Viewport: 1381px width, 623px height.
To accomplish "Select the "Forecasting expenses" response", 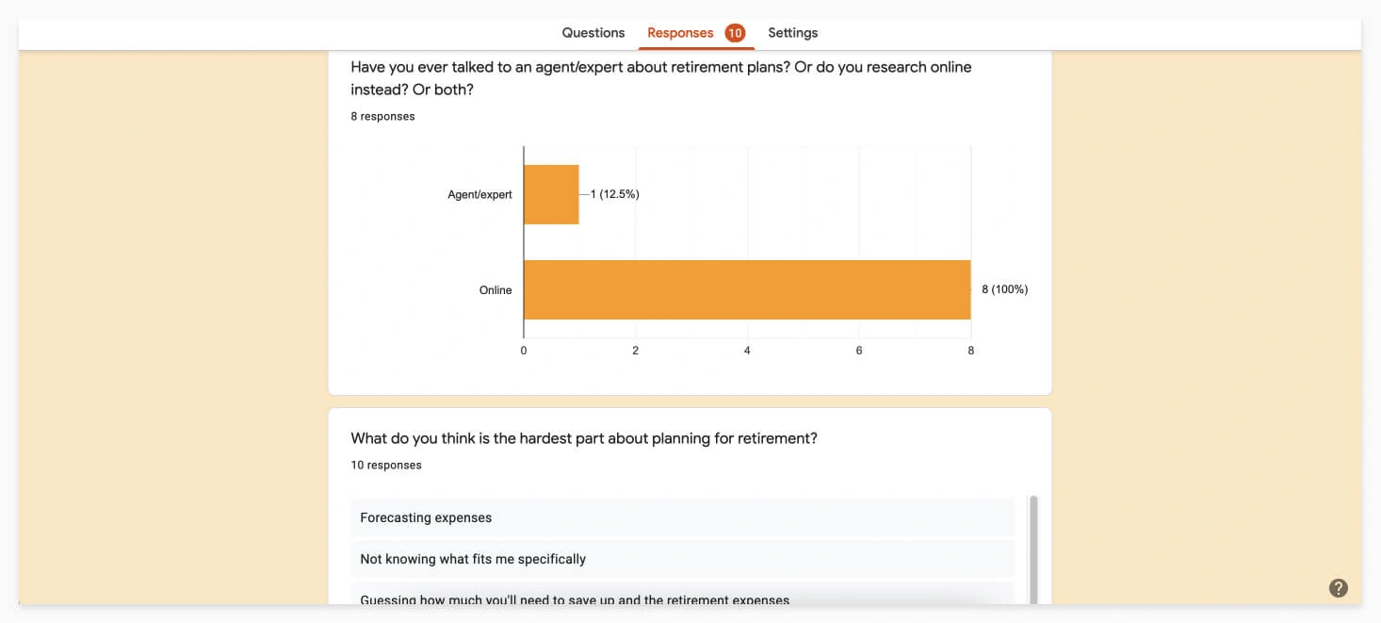I will click(x=426, y=517).
